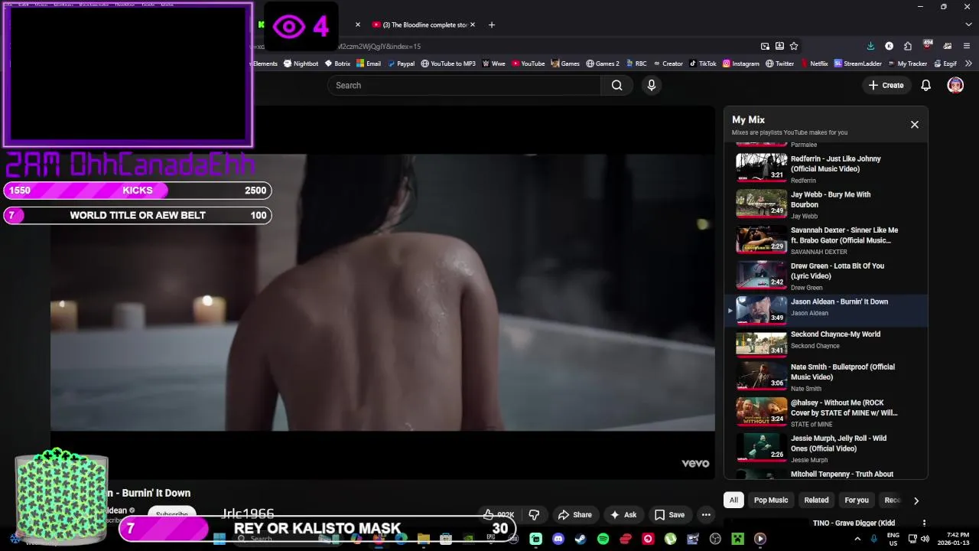Open OBS Studio from the taskbar

[x=715, y=539]
